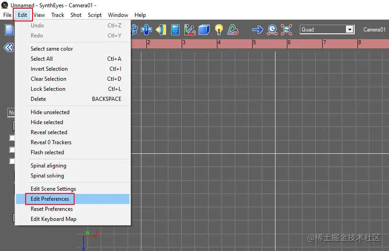Open the Help menu
389x251 pixels.
click(x=140, y=15)
